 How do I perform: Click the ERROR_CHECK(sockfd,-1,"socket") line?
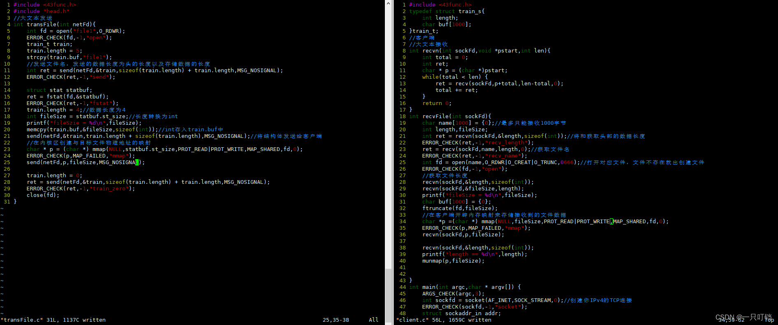[x=475, y=307]
